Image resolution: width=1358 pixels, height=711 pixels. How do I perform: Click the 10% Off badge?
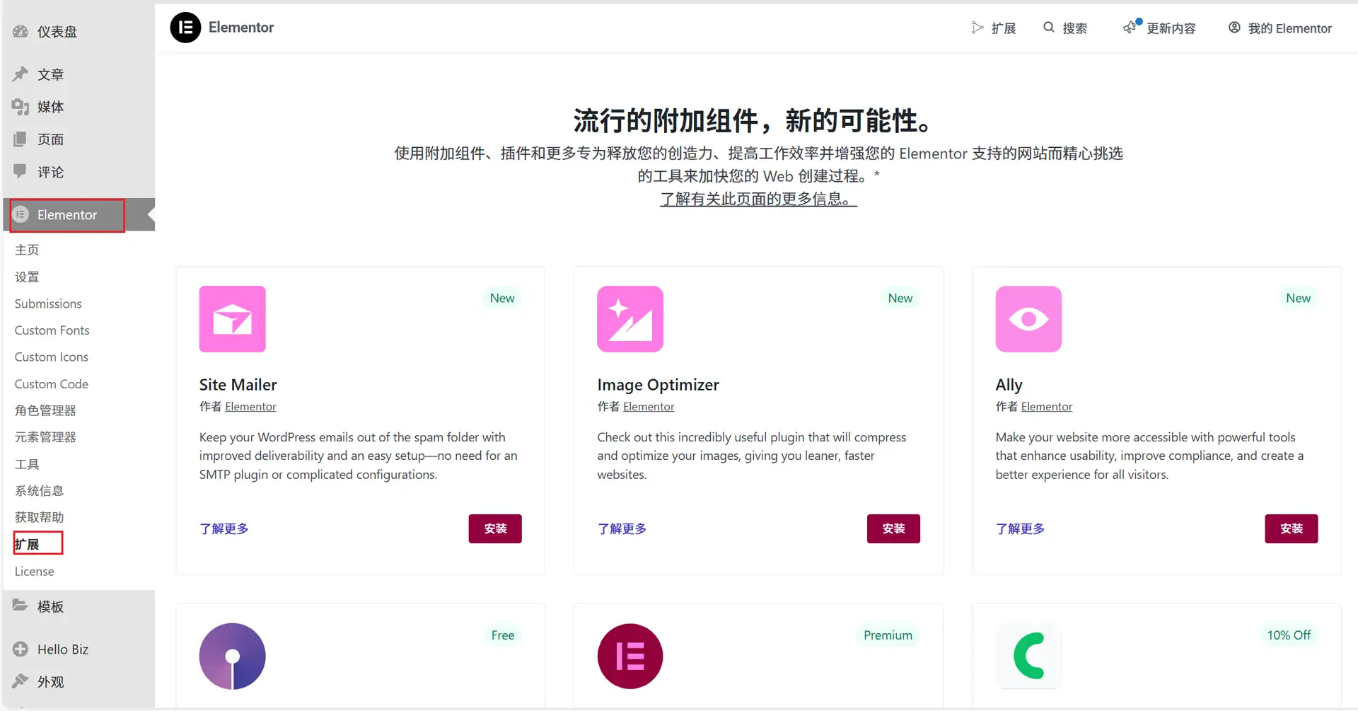click(1289, 635)
